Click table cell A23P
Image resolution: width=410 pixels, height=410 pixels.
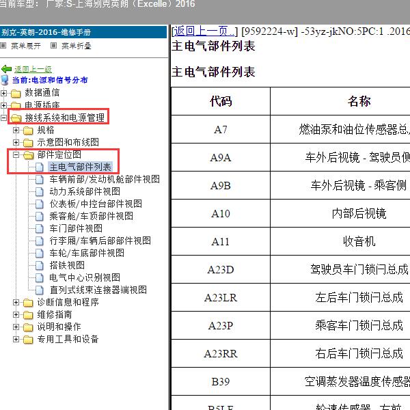click(221, 325)
